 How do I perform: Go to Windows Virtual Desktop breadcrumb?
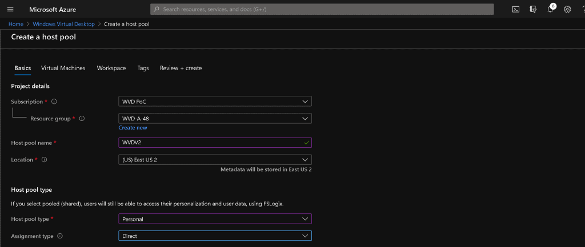point(63,24)
